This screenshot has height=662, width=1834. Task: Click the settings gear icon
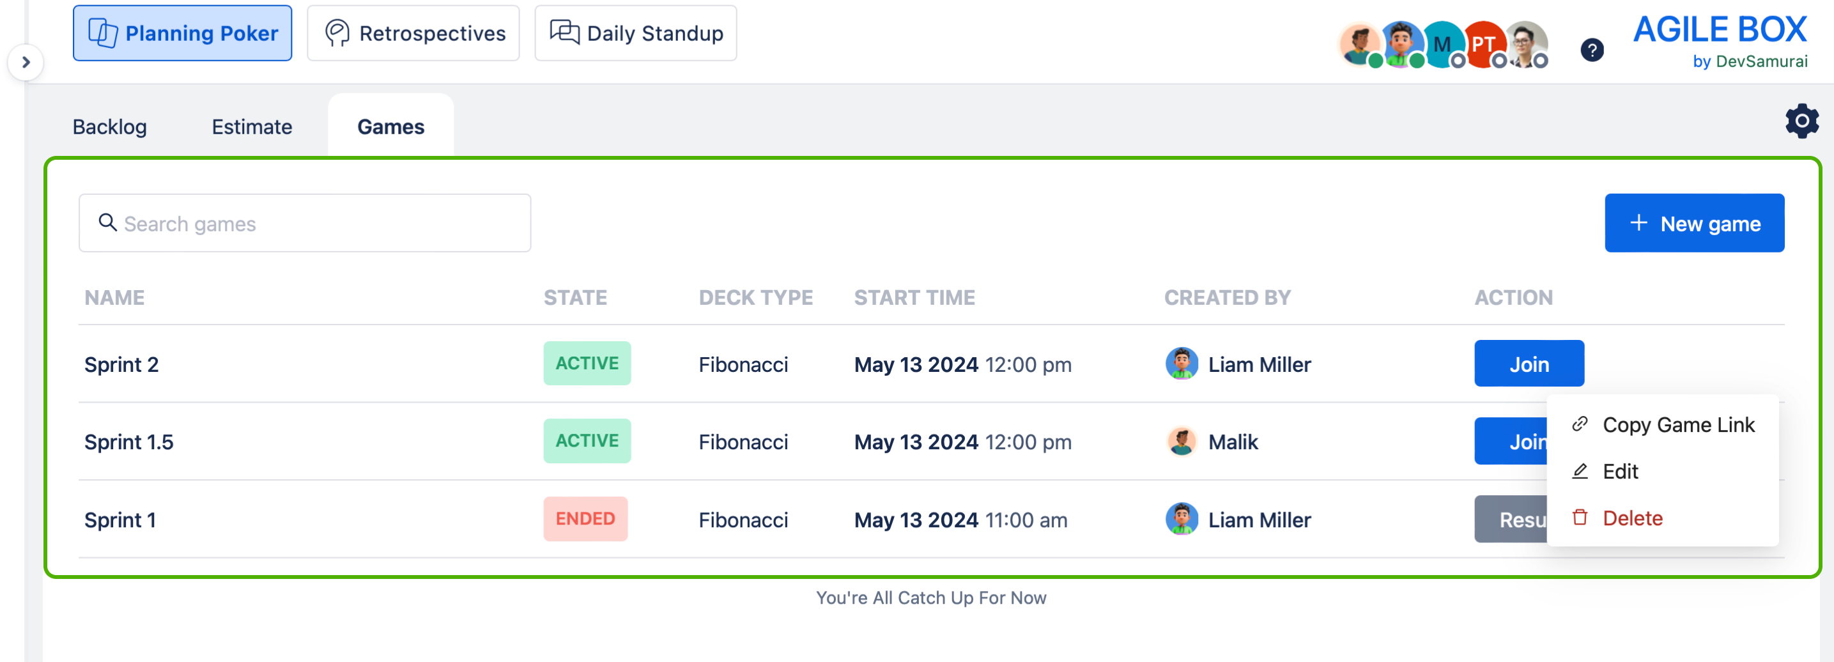click(x=1801, y=121)
